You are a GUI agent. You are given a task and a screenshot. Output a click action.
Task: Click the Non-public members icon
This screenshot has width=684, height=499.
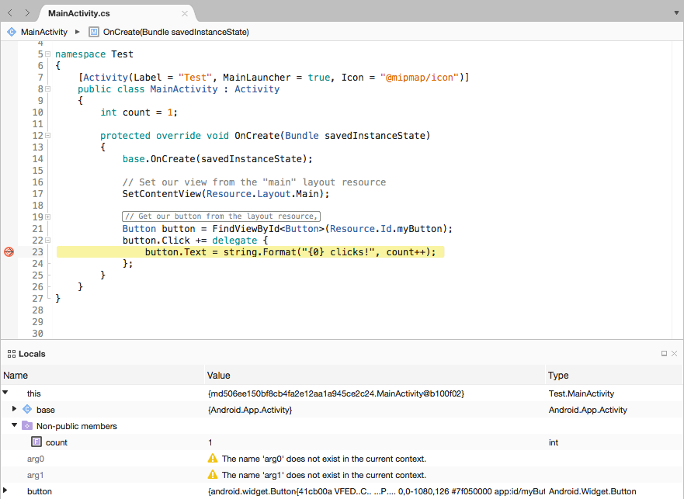coord(26,426)
